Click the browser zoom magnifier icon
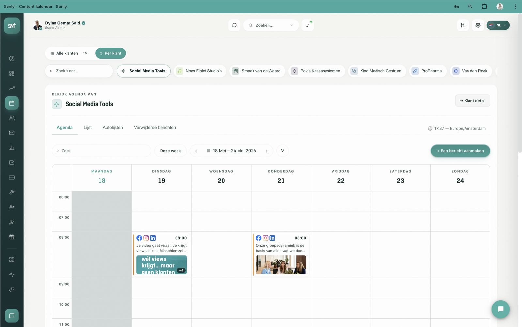This screenshot has height=327, width=522. (470, 7)
